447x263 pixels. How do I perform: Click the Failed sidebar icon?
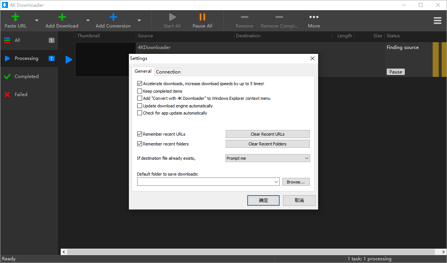pos(7,94)
